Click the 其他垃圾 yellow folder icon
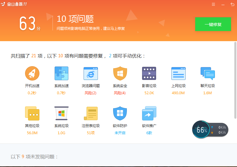Image resolution: width=237 pixels, height=167 pixels. click(32, 113)
